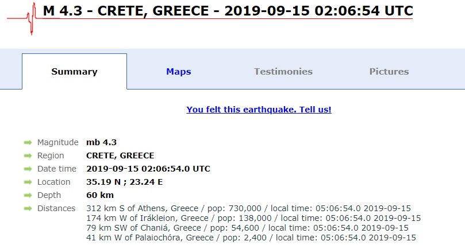Switch to the Maps tab
Screen dimensions: 465x245
[179, 72]
